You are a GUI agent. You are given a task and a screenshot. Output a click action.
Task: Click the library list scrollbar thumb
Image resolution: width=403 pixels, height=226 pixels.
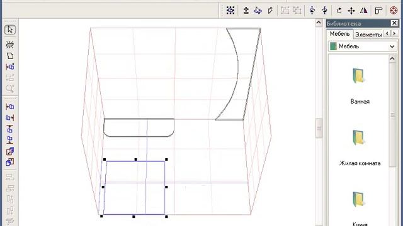(392, 114)
